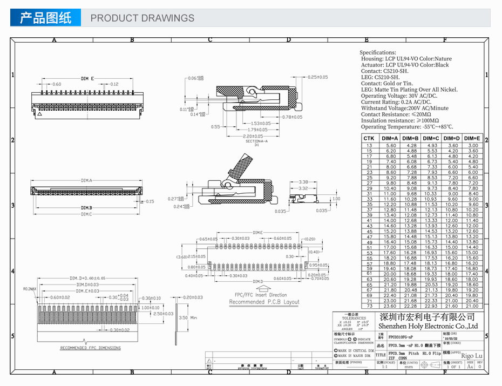Select the DIM=E column header
This screenshot has height=386, width=502.
click(x=472, y=139)
